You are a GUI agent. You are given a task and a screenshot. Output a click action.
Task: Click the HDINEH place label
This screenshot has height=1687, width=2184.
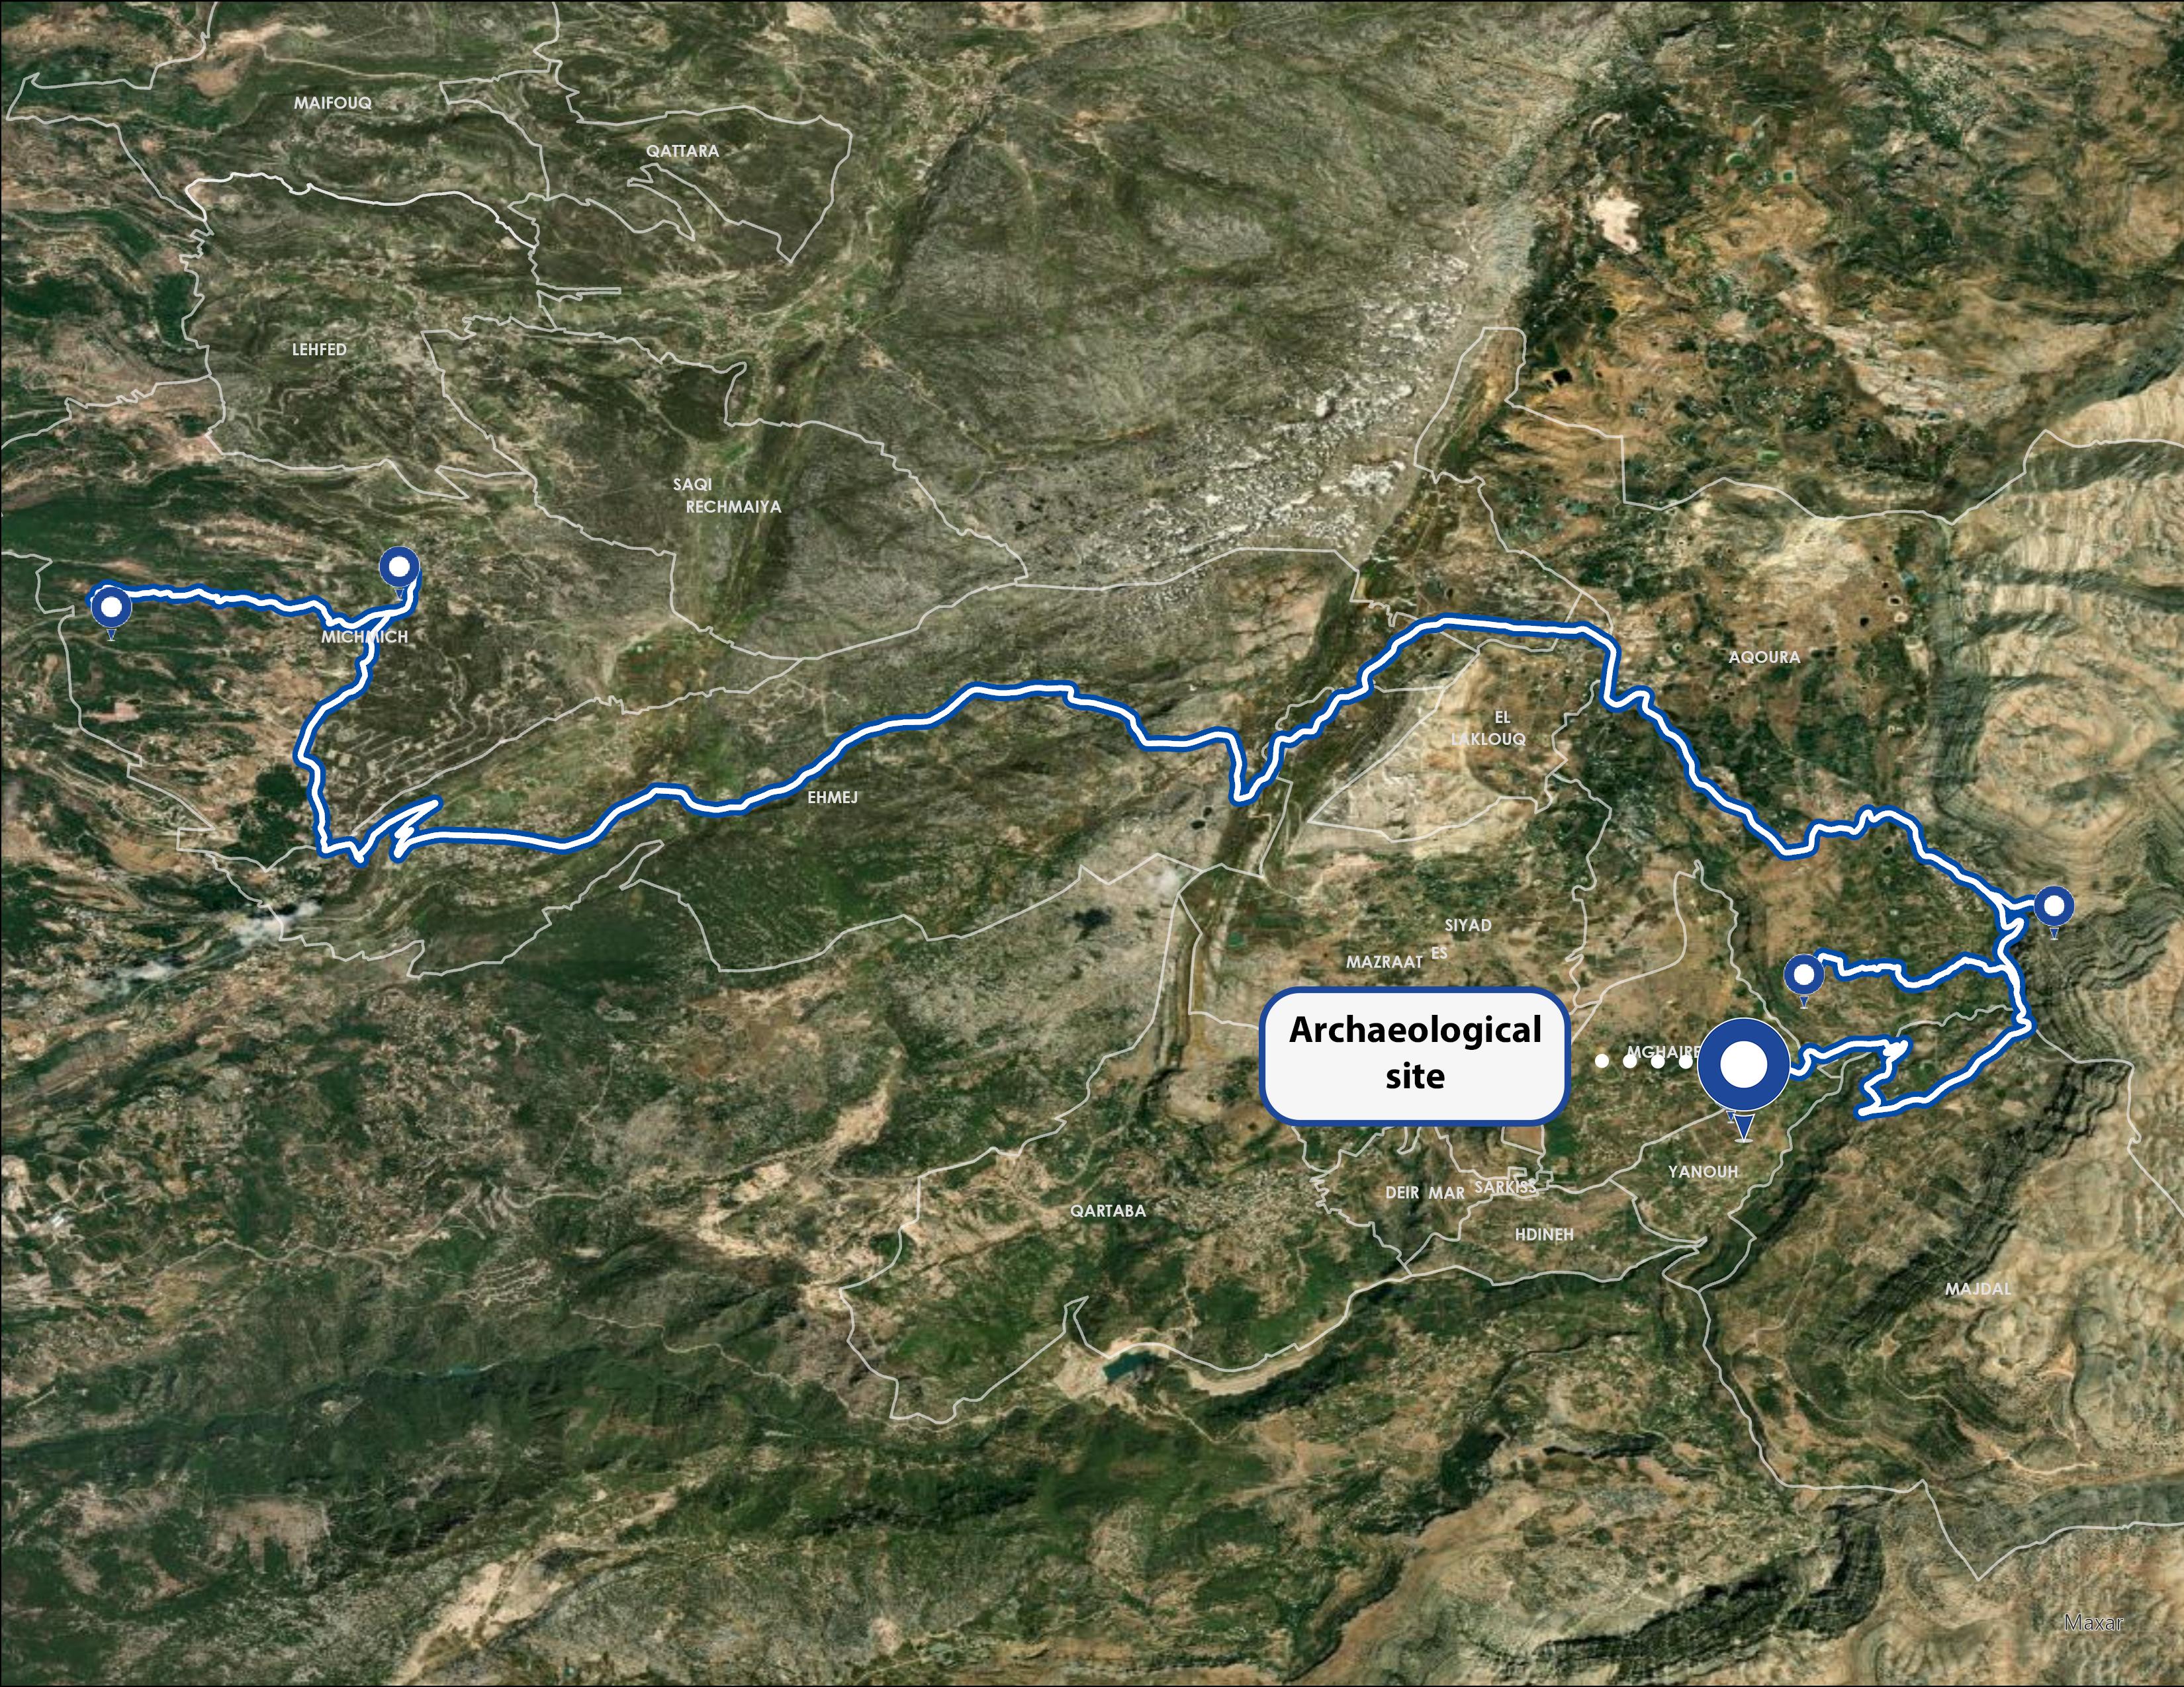[x=1544, y=1234]
